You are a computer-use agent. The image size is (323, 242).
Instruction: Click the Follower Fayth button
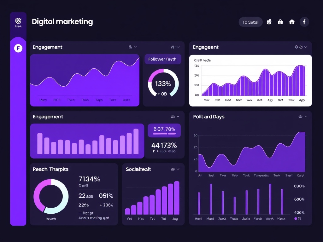click(162, 59)
